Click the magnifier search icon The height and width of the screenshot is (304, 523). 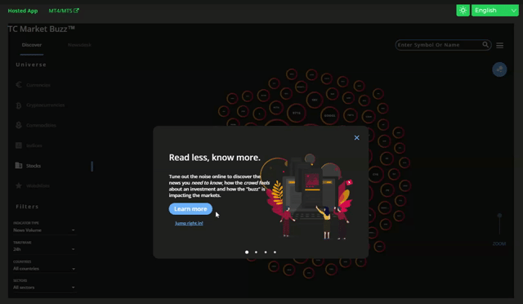click(x=485, y=44)
